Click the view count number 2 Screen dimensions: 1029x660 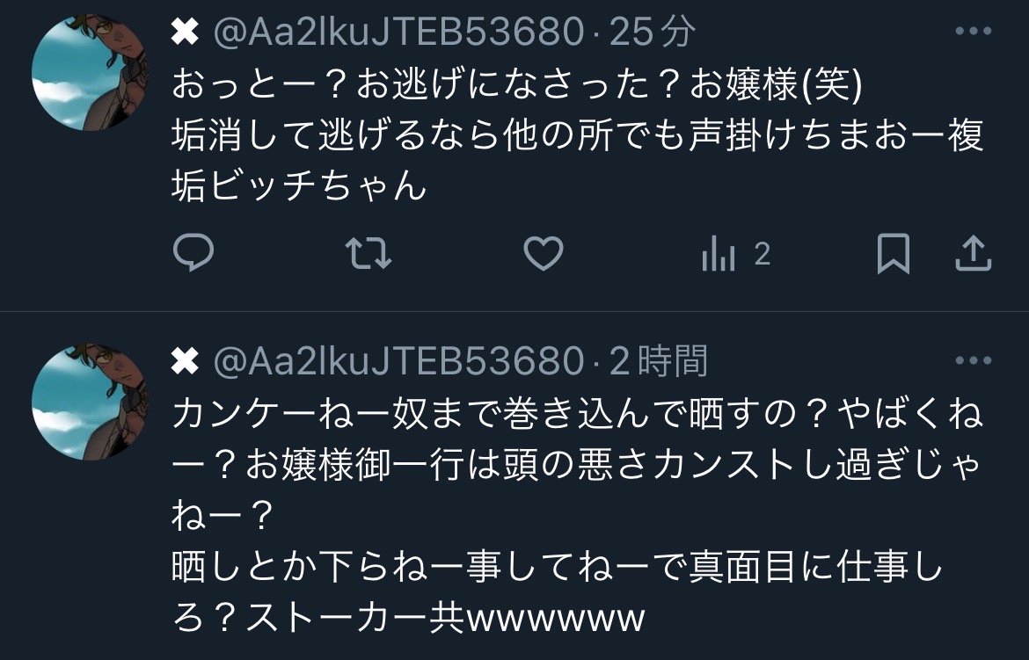pos(762,255)
